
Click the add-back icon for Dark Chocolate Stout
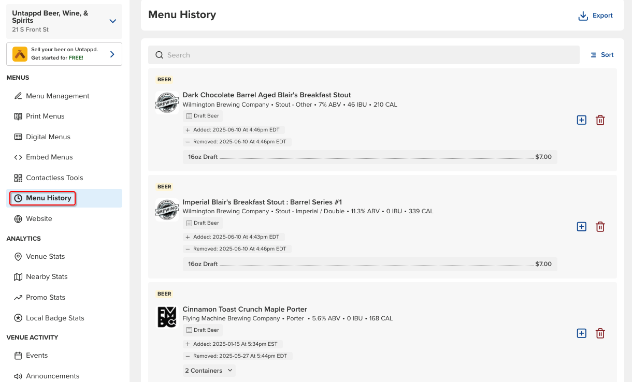[x=582, y=120]
